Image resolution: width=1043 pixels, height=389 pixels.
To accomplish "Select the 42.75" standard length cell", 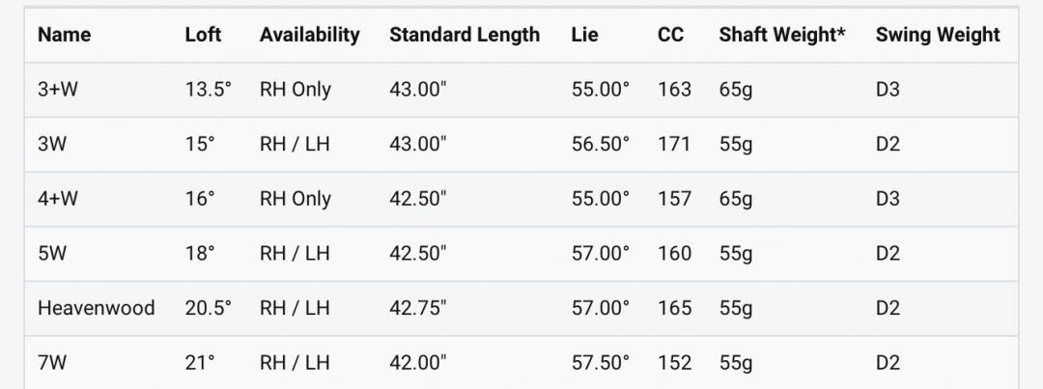I will tap(418, 308).
